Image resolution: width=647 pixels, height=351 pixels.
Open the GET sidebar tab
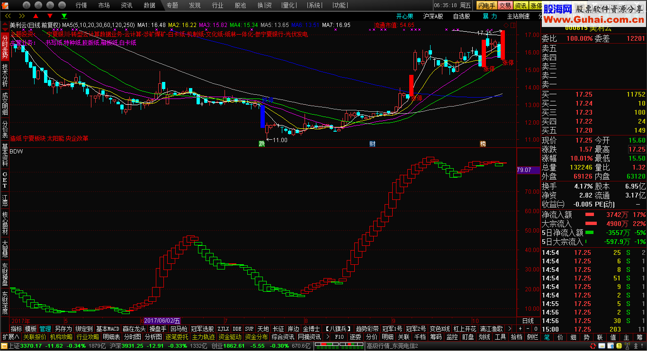(x=5, y=180)
